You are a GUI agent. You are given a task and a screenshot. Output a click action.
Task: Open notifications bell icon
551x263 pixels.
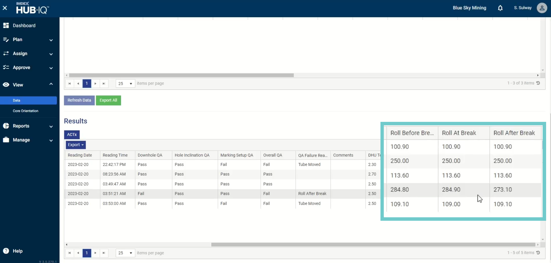500,8
